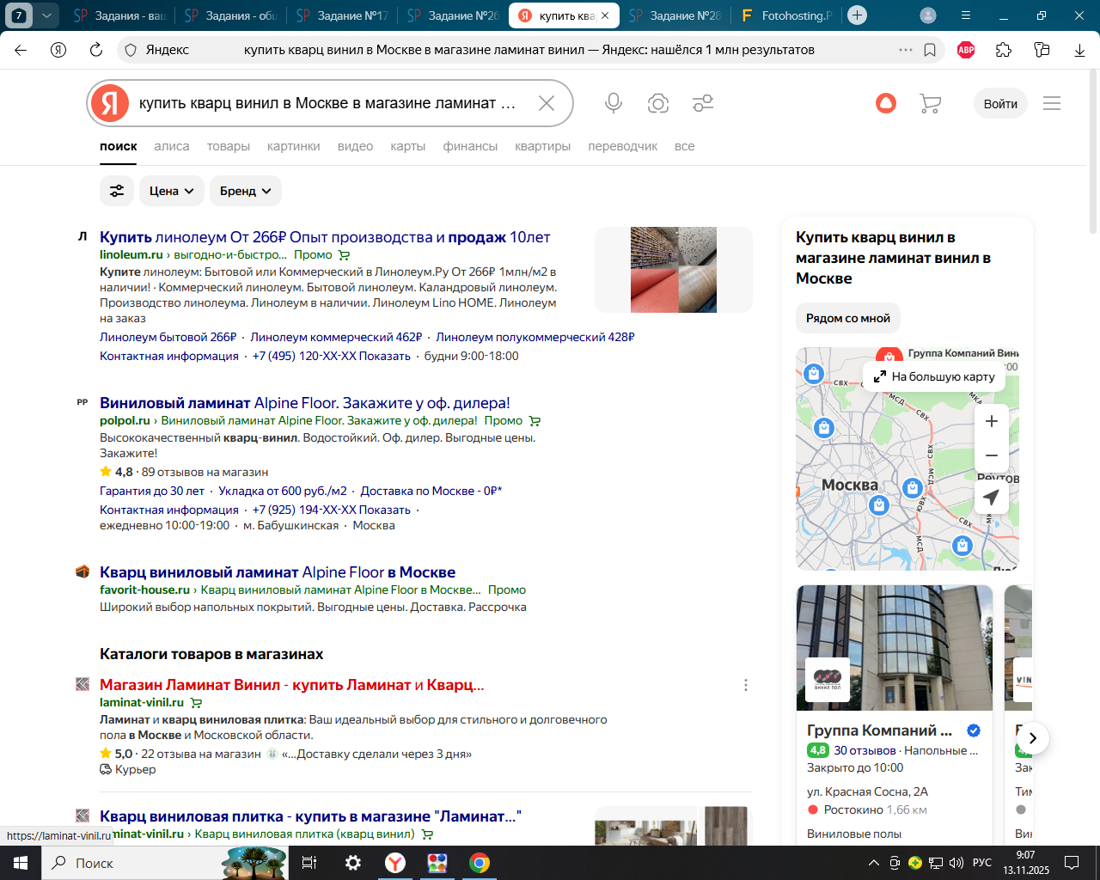Expand the Бренд filter dropdown
Image resolution: width=1100 pixels, height=880 pixels.
coord(245,191)
